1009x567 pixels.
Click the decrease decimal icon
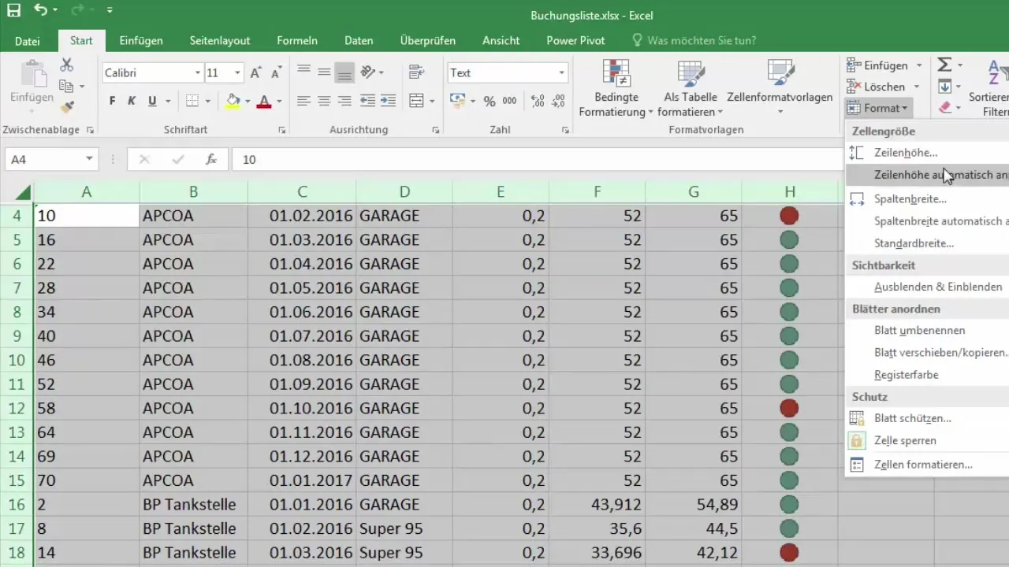pos(558,101)
